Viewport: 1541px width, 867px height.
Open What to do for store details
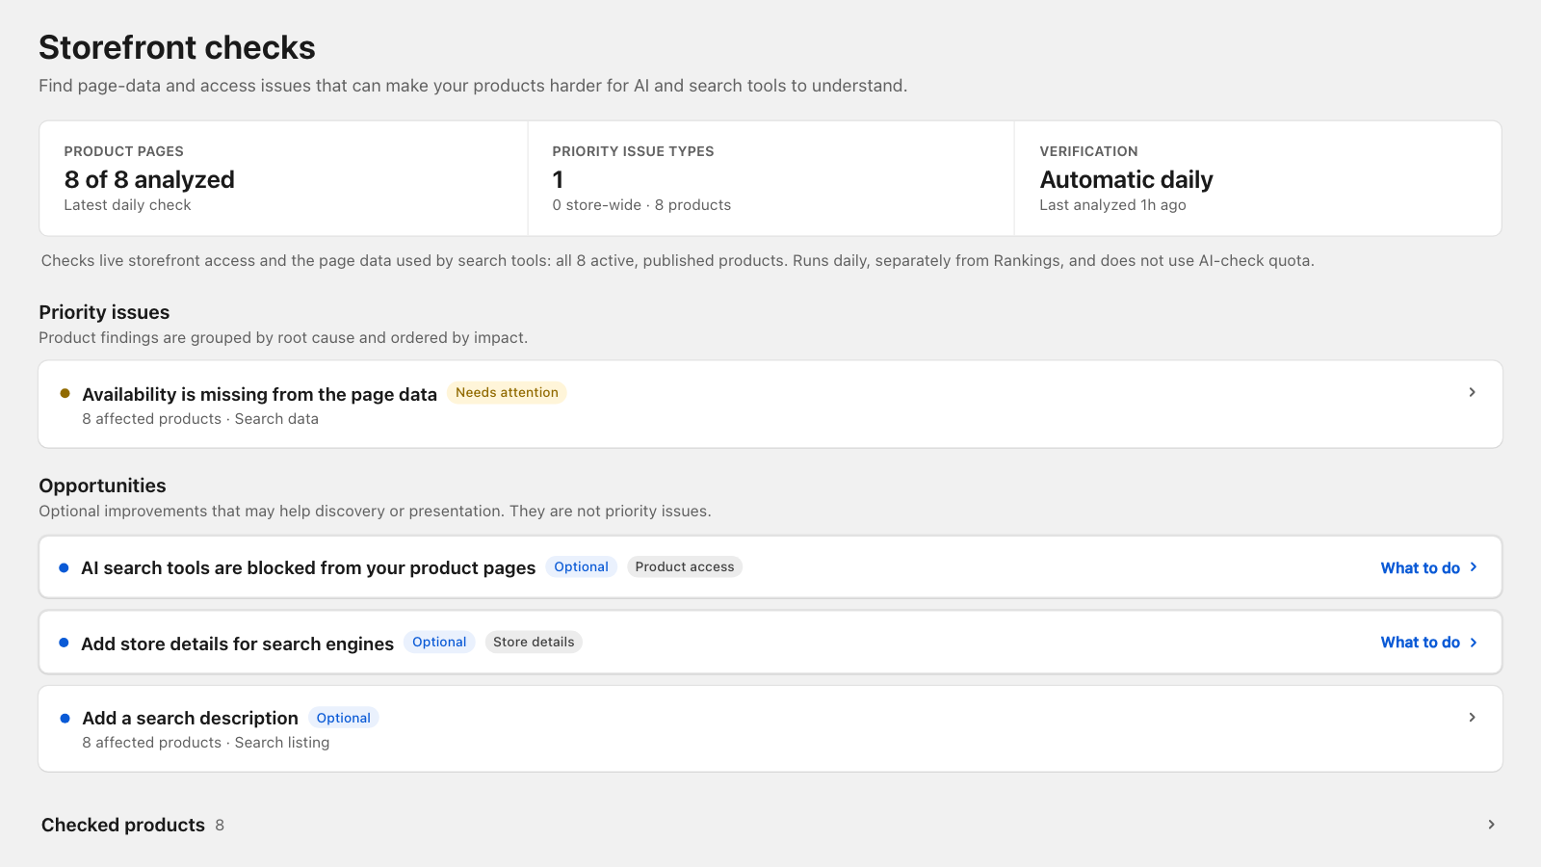pyautogui.click(x=1420, y=643)
